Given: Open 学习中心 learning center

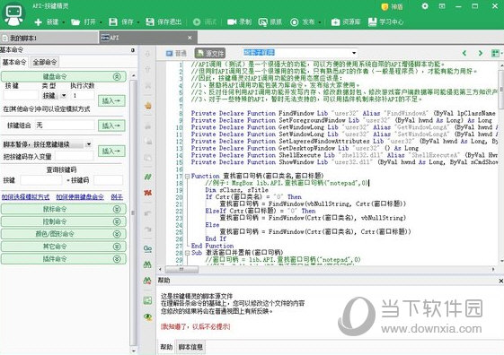Looking at the screenshot, I should 385,22.
